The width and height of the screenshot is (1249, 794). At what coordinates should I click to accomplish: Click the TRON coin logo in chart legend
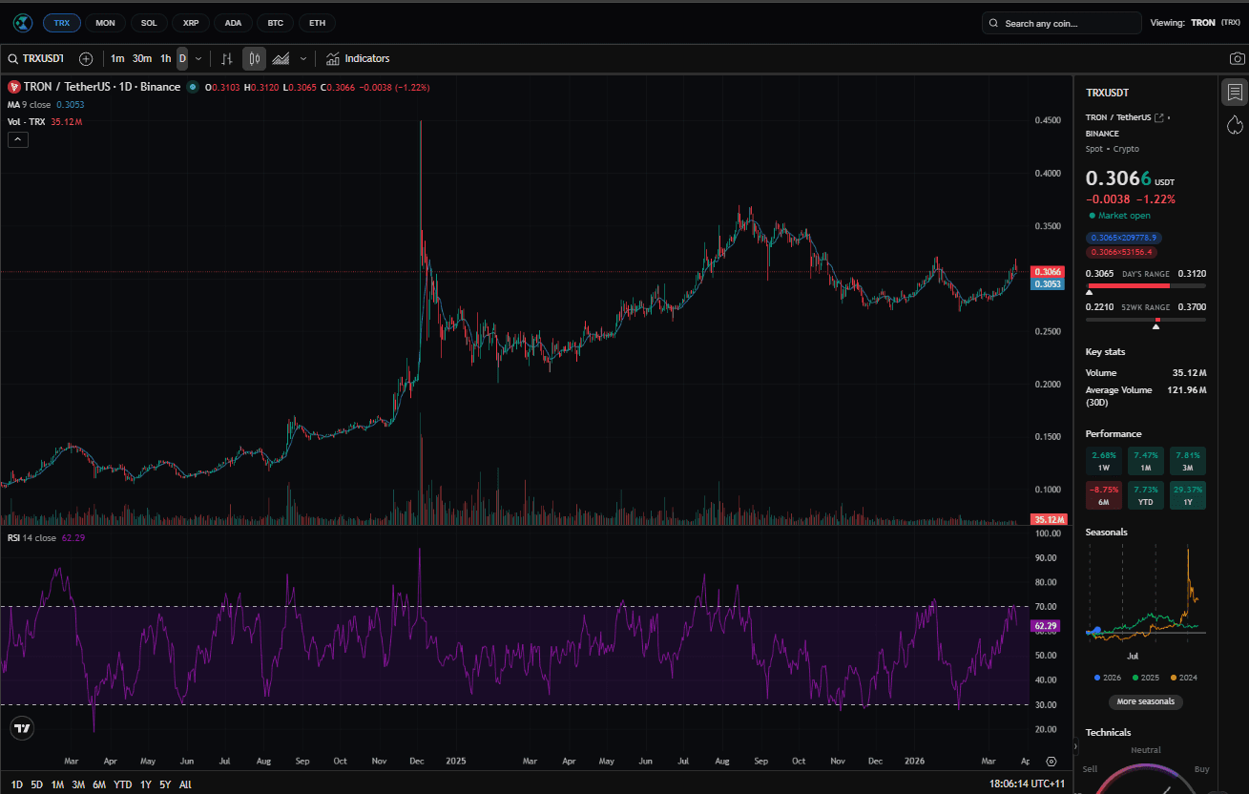(x=14, y=87)
